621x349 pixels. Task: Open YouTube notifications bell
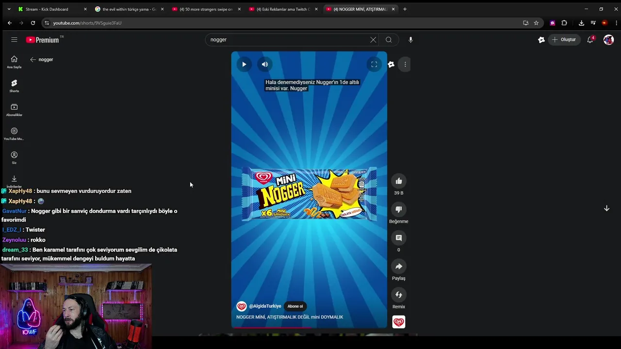click(x=590, y=40)
